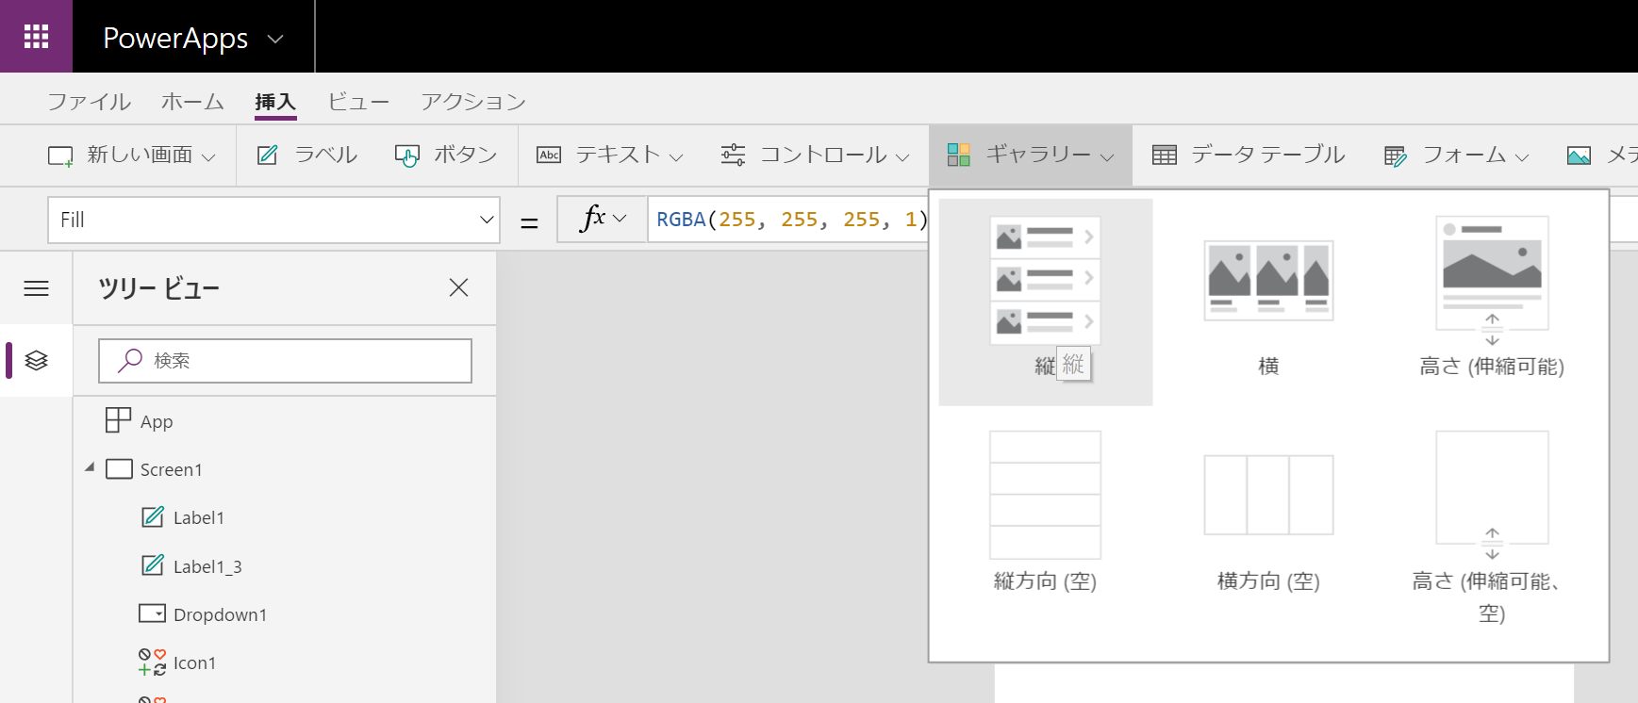Click the 新しい画面 screen icon
This screenshot has height=703, width=1638.
pos(60,155)
